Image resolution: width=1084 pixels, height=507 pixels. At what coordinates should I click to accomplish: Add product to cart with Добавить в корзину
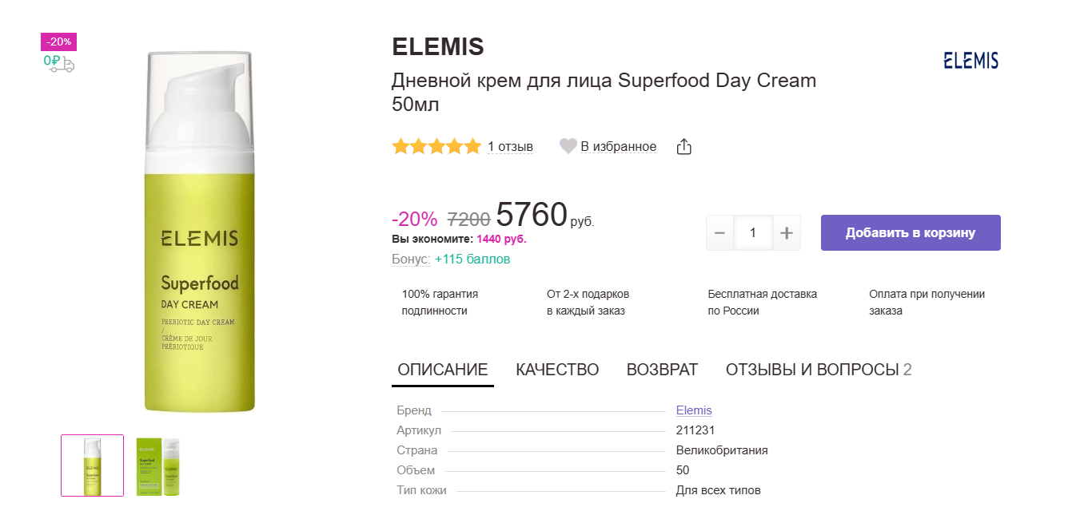pyautogui.click(x=911, y=233)
